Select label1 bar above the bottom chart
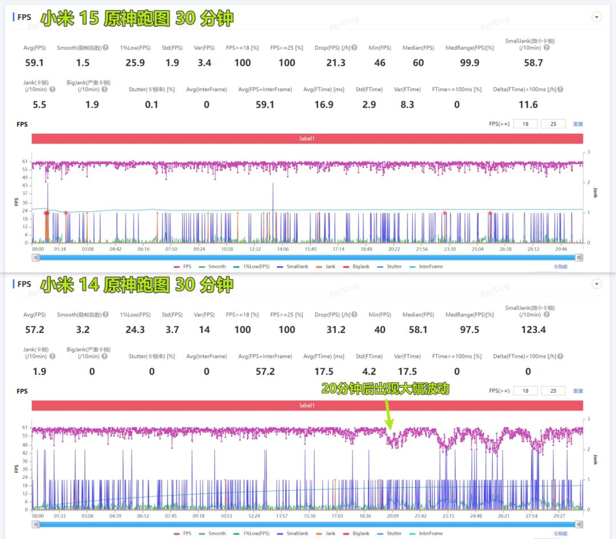This screenshot has height=539, width=616. (307, 405)
